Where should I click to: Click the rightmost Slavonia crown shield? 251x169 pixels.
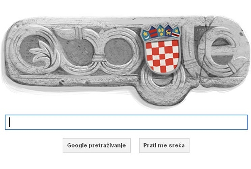click(x=176, y=33)
